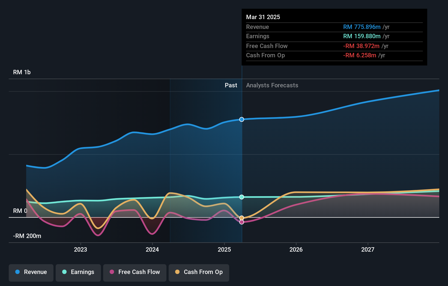Screen dimensions: 448x286
Task: Switch to the Past section of the chart
Action: coord(231,85)
